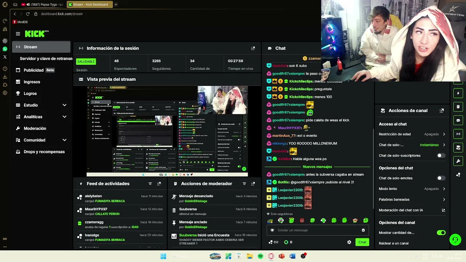Open WhatsApp in browser sidebar

[5, 49]
